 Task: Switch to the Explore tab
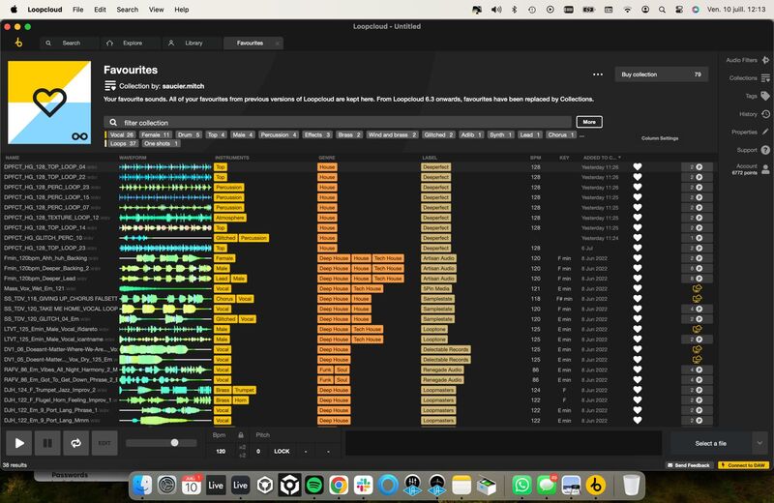click(131, 43)
